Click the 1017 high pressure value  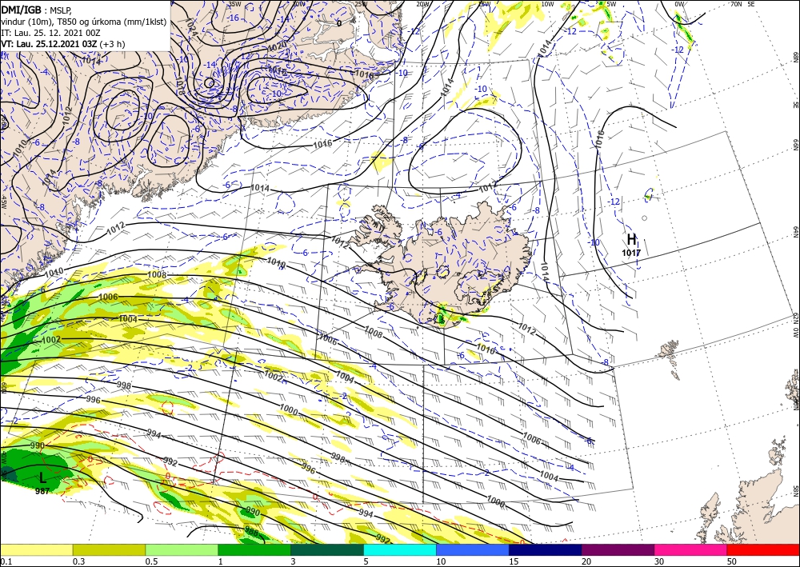click(631, 253)
